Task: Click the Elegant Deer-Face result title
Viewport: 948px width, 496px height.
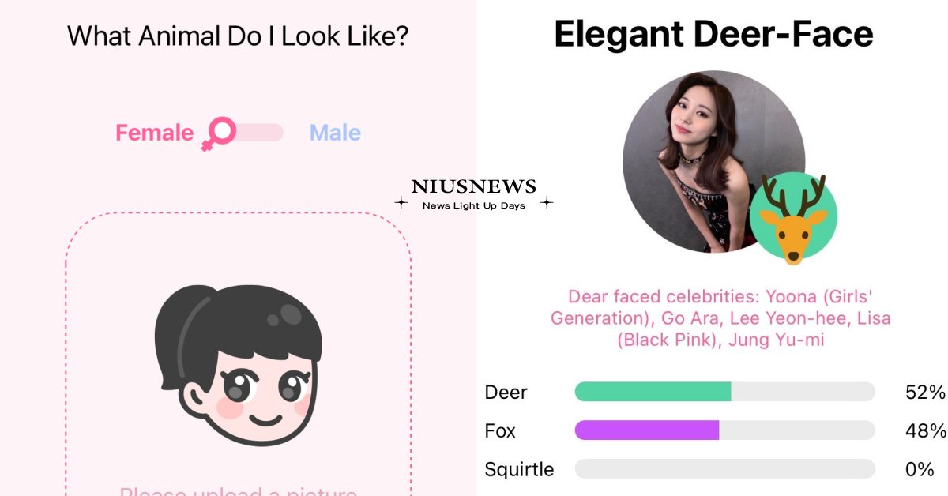Action: click(713, 34)
